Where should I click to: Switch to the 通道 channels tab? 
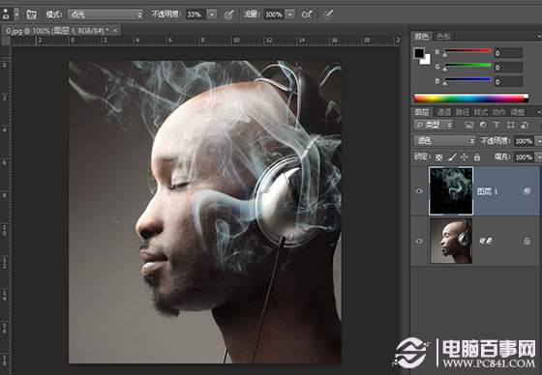click(443, 112)
